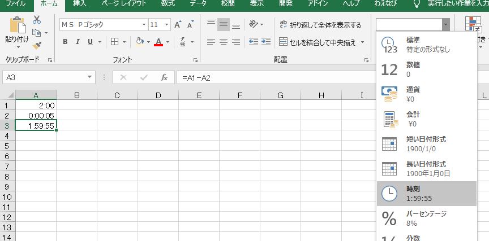Align text to vertical middle
The image size is (489, 241).
coord(224,24)
